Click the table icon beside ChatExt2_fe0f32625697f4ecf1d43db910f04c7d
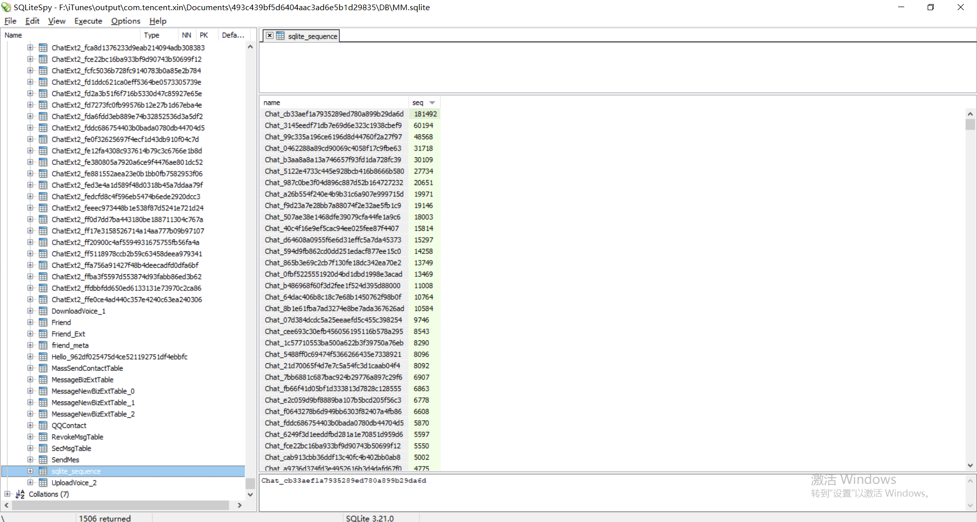This screenshot has width=977, height=522. pyautogui.click(x=43, y=139)
